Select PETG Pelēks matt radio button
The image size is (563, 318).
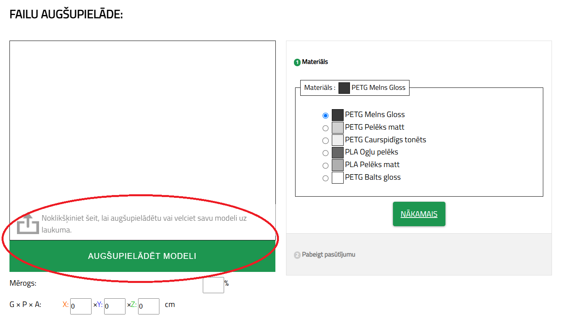pyautogui.click(x=325, y=128)
